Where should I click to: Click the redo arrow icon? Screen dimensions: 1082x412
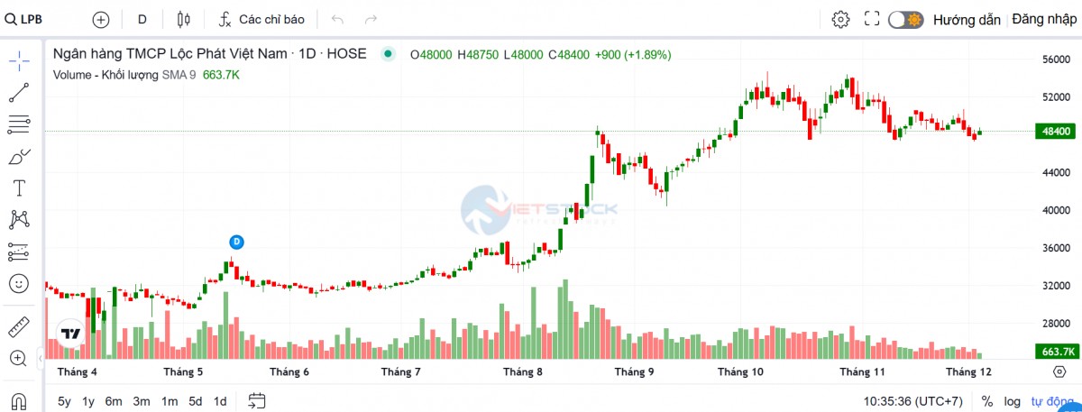[x=371, y=19]
